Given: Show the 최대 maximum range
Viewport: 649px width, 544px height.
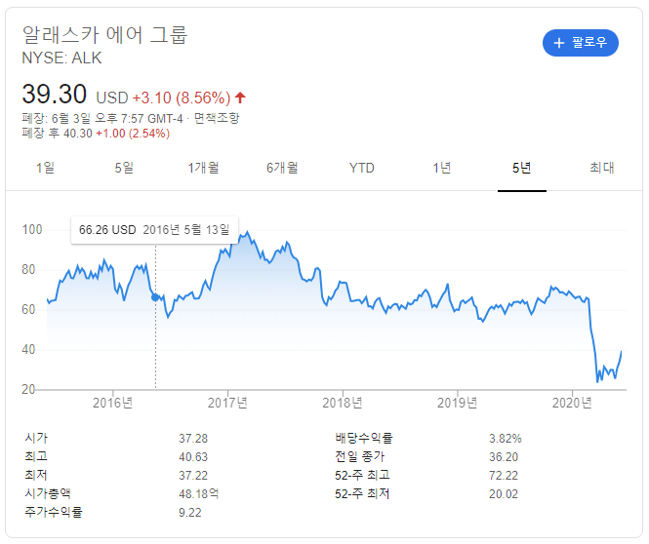Looking at the screenshot, I should [x=602, y=168].
